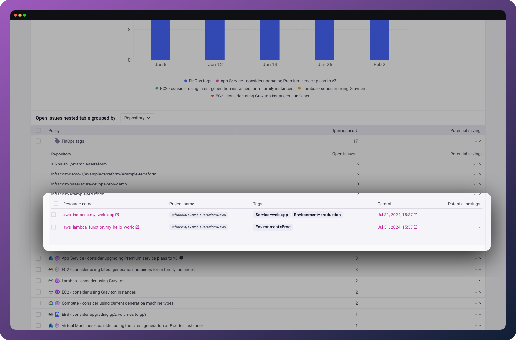The height and width of the screenshot is (340, 516).
Task: Open the aws_instance.my_web_app resource link
Action: pyautogui.click(x=89, y=215)
